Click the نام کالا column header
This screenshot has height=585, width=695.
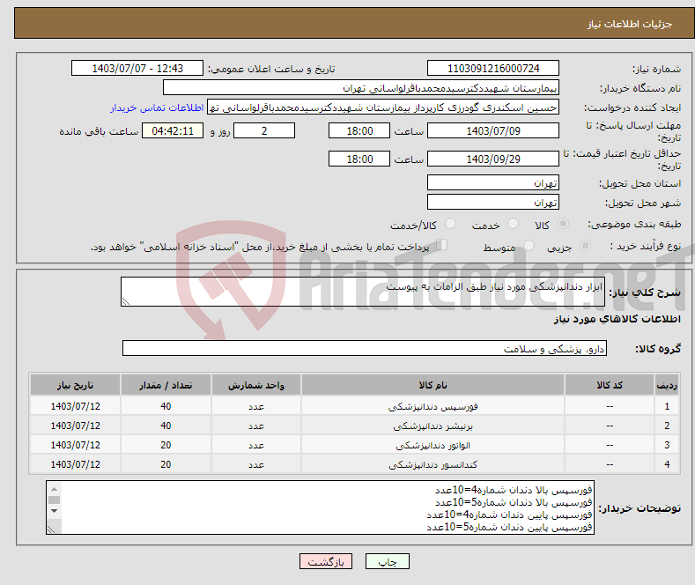[x=433, y=385]
